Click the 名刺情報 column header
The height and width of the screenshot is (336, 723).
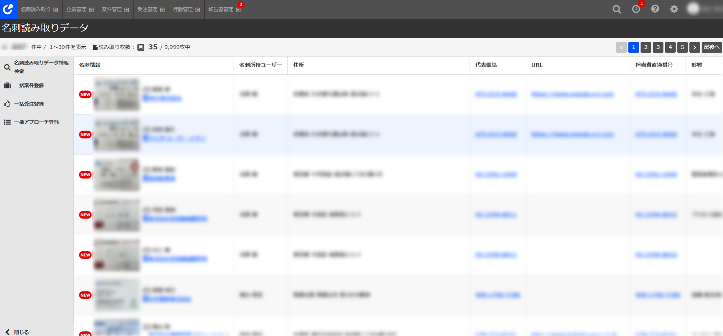tap(90, 65)
